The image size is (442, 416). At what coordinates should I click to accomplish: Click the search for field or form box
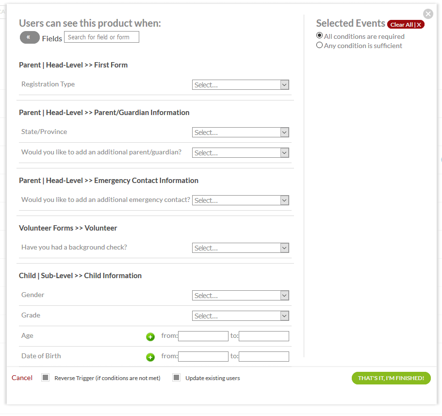101,37
